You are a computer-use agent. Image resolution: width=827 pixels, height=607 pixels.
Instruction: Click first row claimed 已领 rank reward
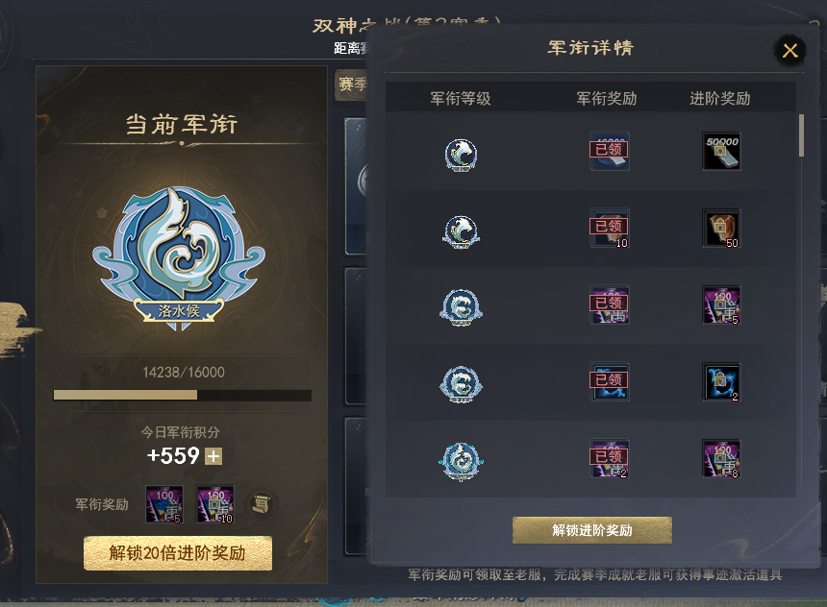(609, 151)
